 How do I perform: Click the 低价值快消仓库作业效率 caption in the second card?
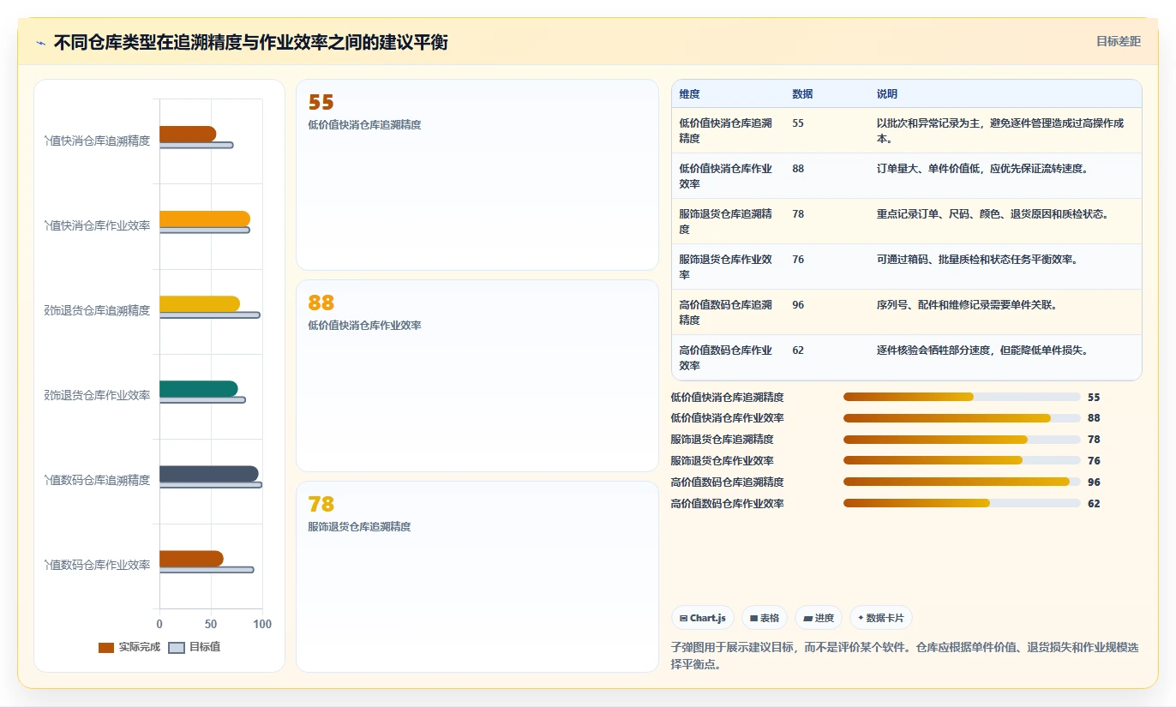click(x=364, y=326)
